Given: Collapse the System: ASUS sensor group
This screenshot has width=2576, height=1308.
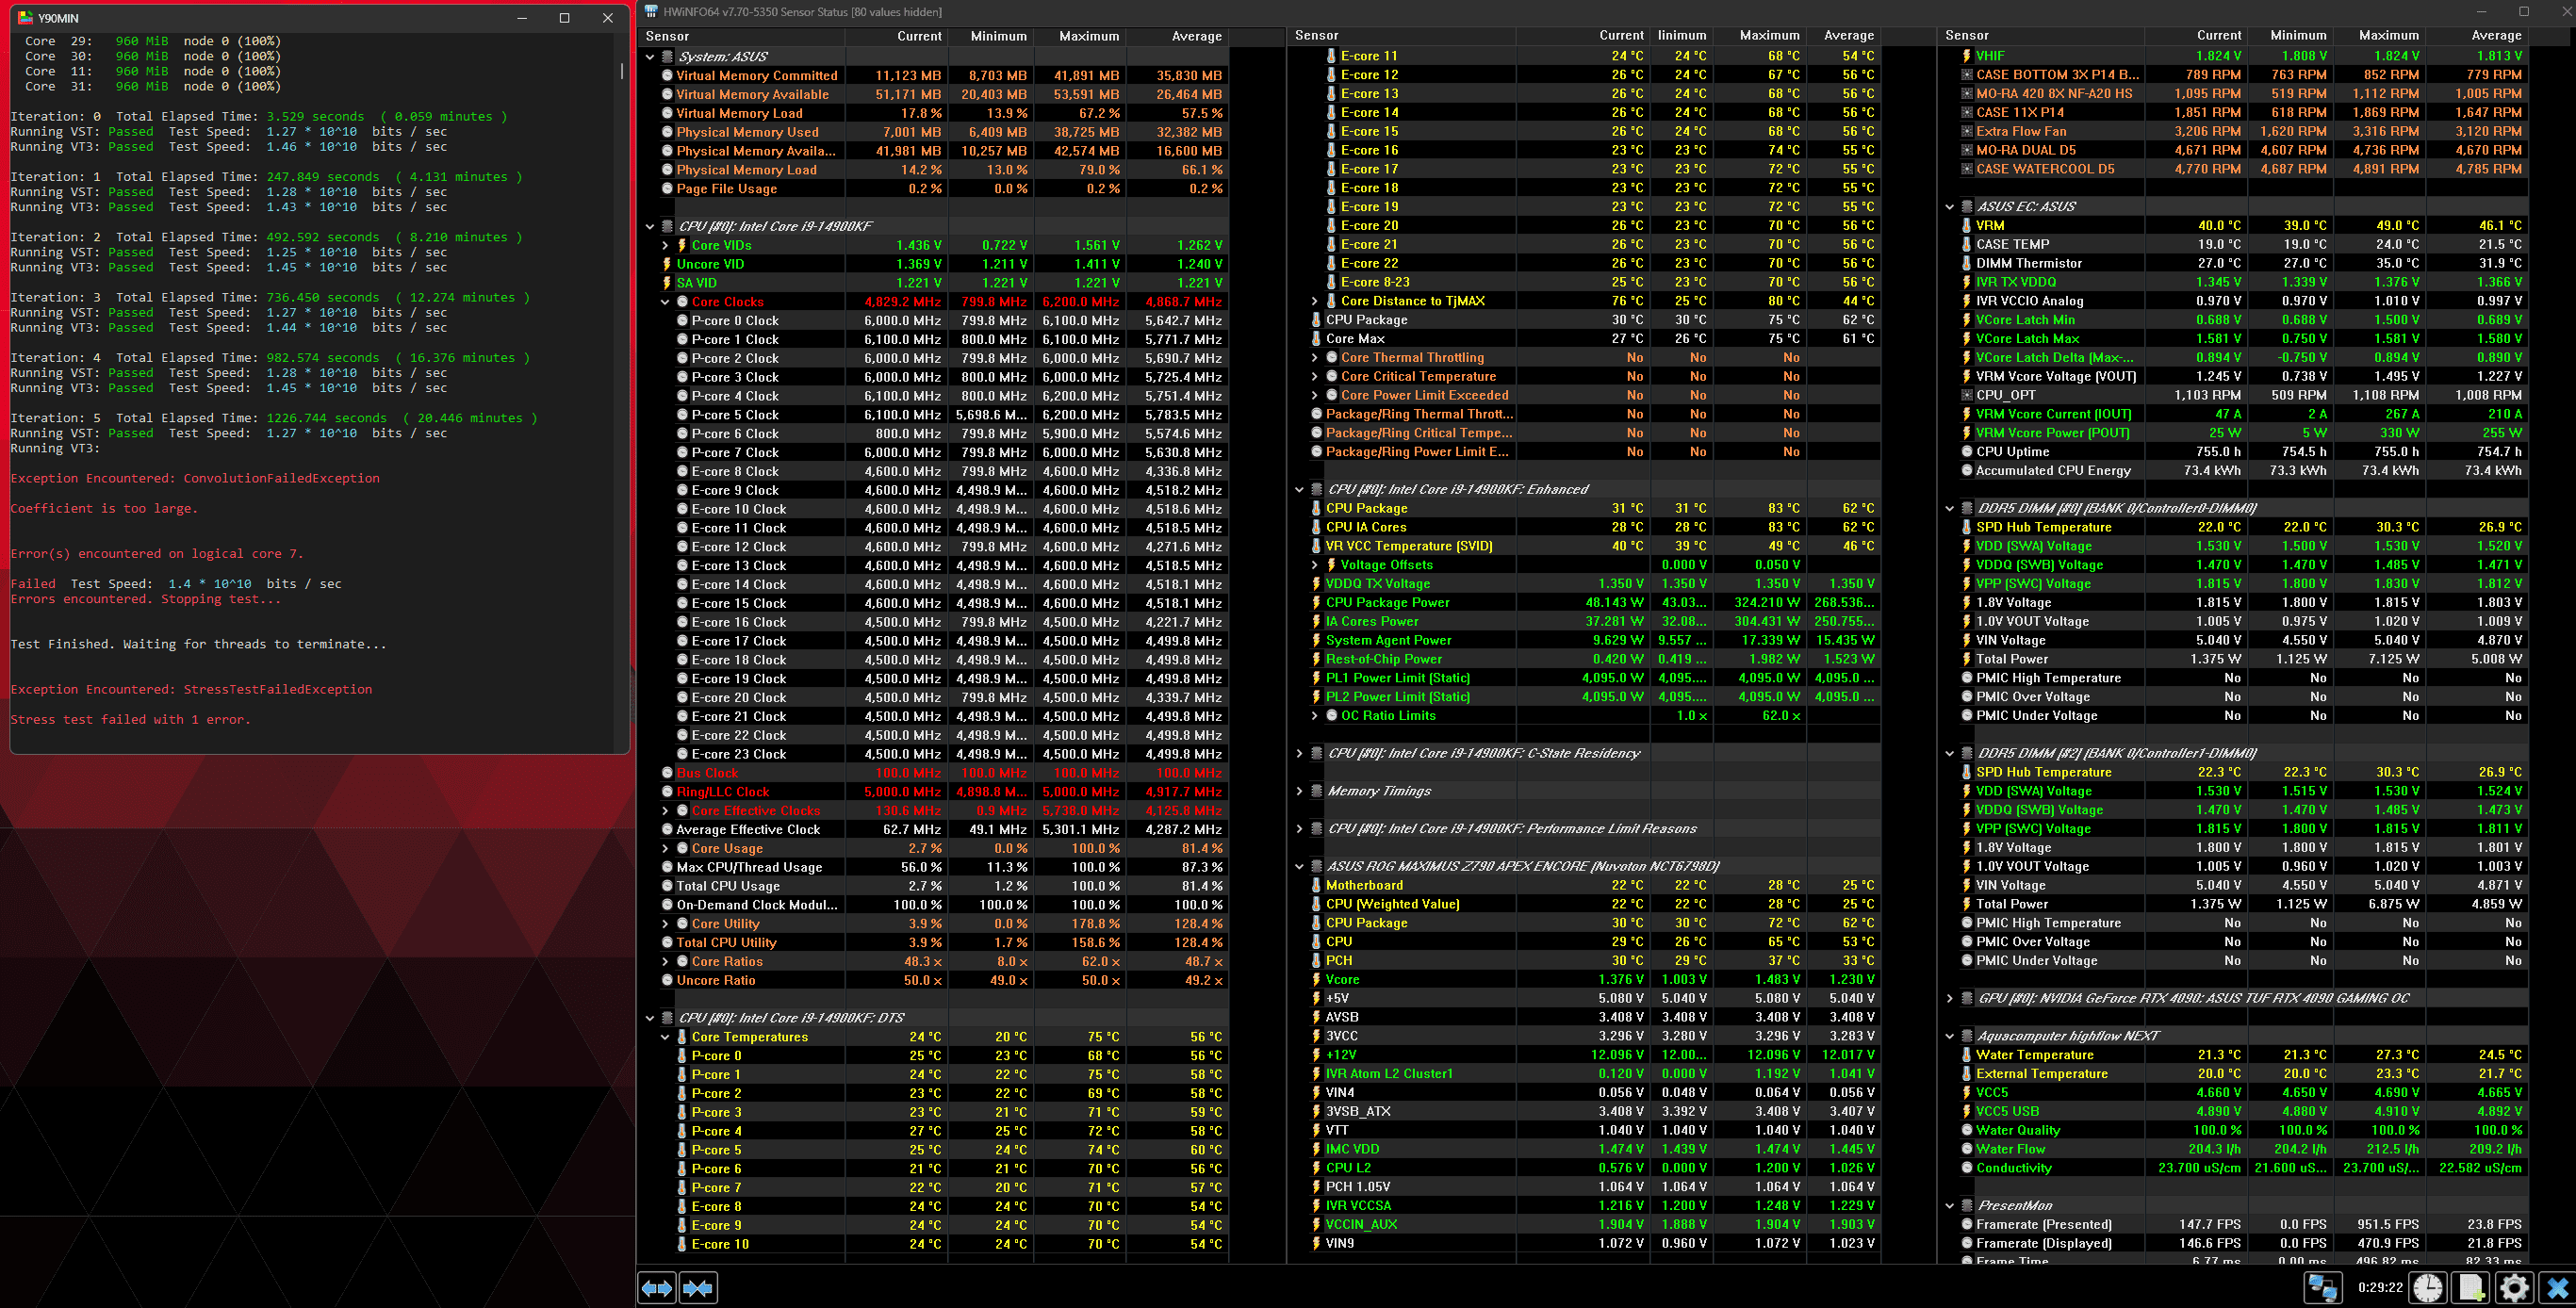Looking at the screenshot, I should click(650, 57).
